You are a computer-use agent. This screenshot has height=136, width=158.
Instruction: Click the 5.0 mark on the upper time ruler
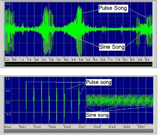click(x=81, y=60)
